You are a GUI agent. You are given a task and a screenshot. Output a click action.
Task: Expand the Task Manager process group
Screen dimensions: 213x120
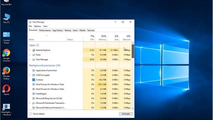30,59
